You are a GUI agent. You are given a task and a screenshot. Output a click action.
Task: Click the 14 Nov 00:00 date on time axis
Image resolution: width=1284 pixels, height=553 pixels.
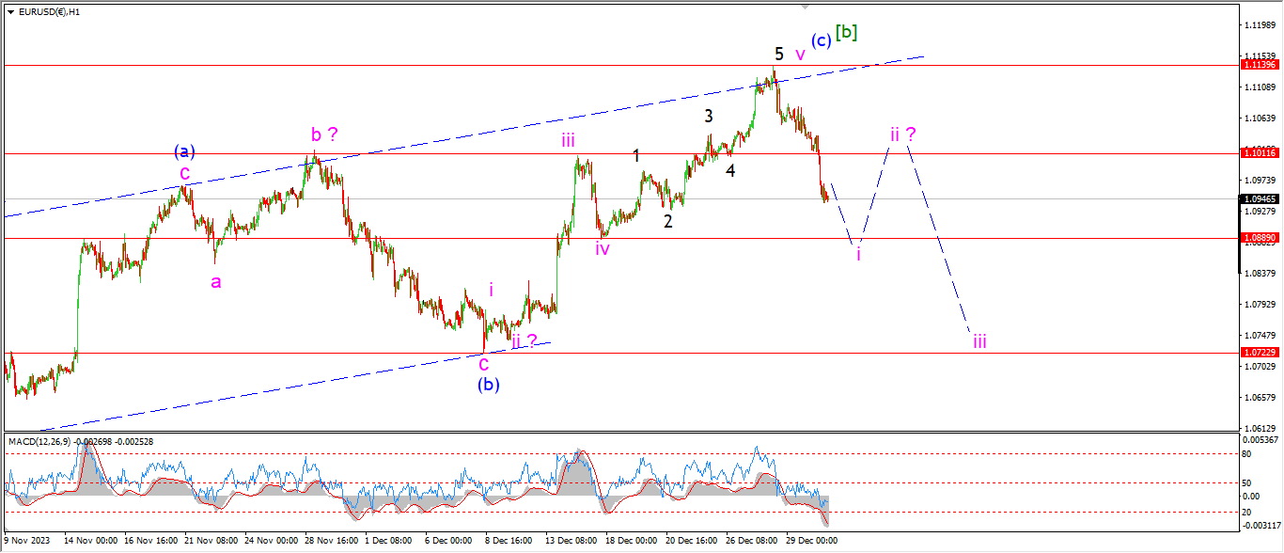pyautogui.click(x=88, y=541)
